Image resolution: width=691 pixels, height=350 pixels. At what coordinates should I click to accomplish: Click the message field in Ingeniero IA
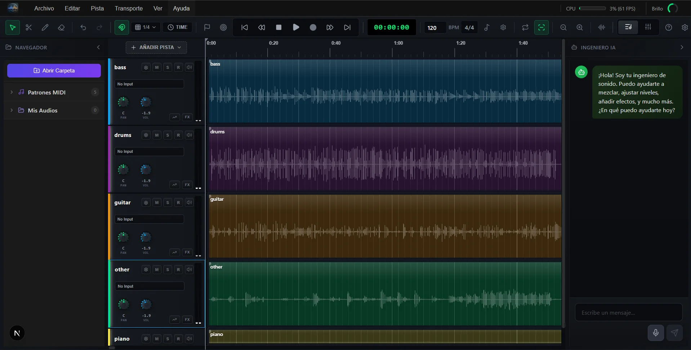[x=628, y=313]
